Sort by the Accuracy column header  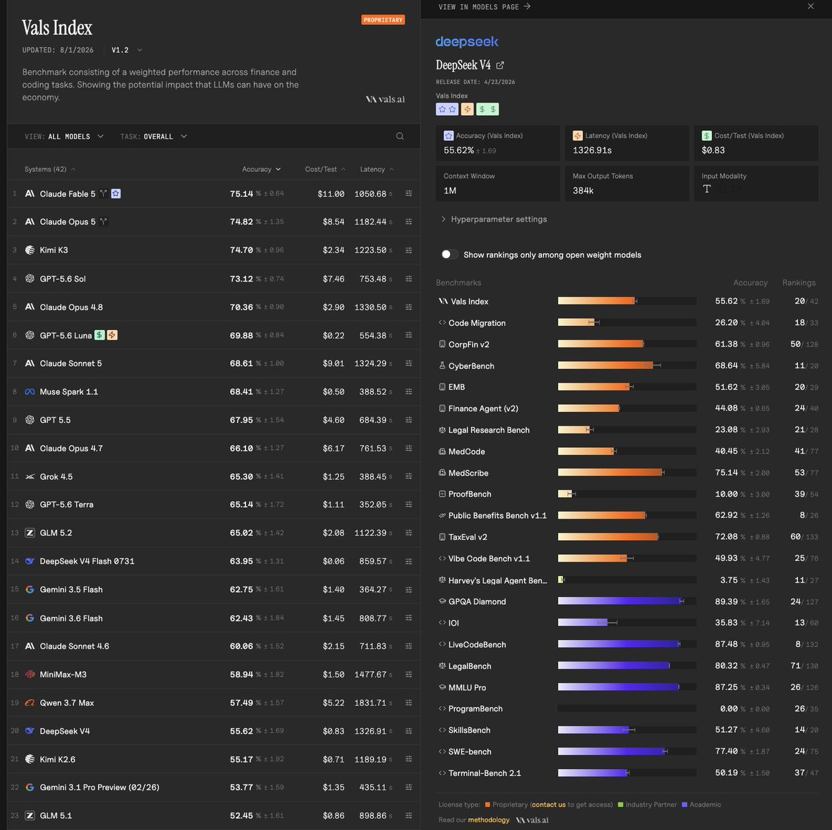[261, 169]
